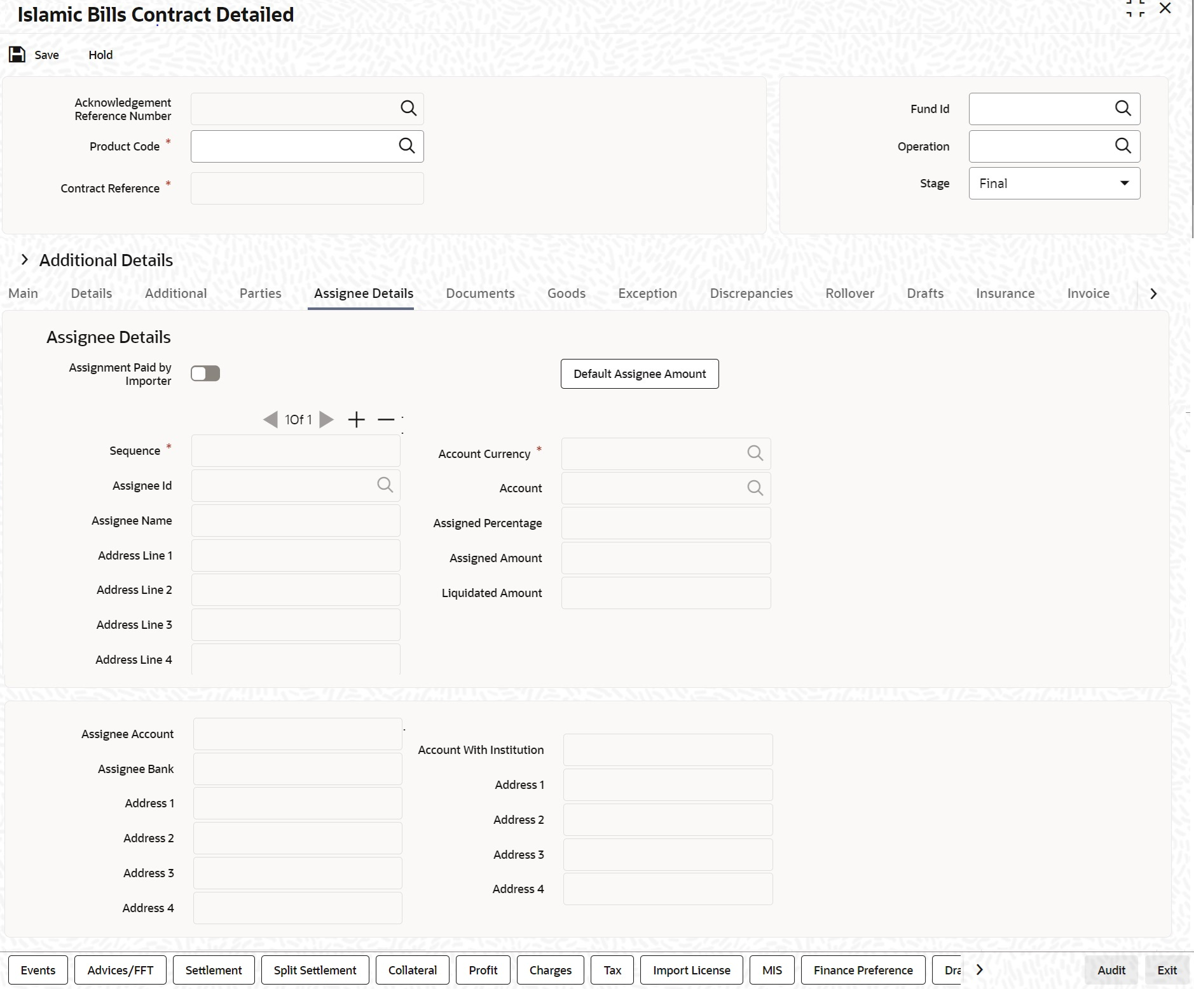Remove the current assignee record
Image resolution: width=1194 pixels, height=989 pixels.
click(x=386, y=419)
